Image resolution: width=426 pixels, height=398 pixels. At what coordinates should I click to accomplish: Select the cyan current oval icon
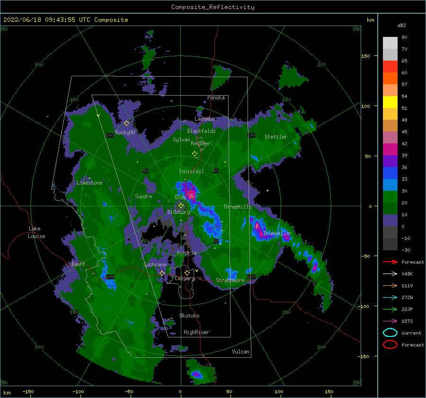[x=390, y=333]
